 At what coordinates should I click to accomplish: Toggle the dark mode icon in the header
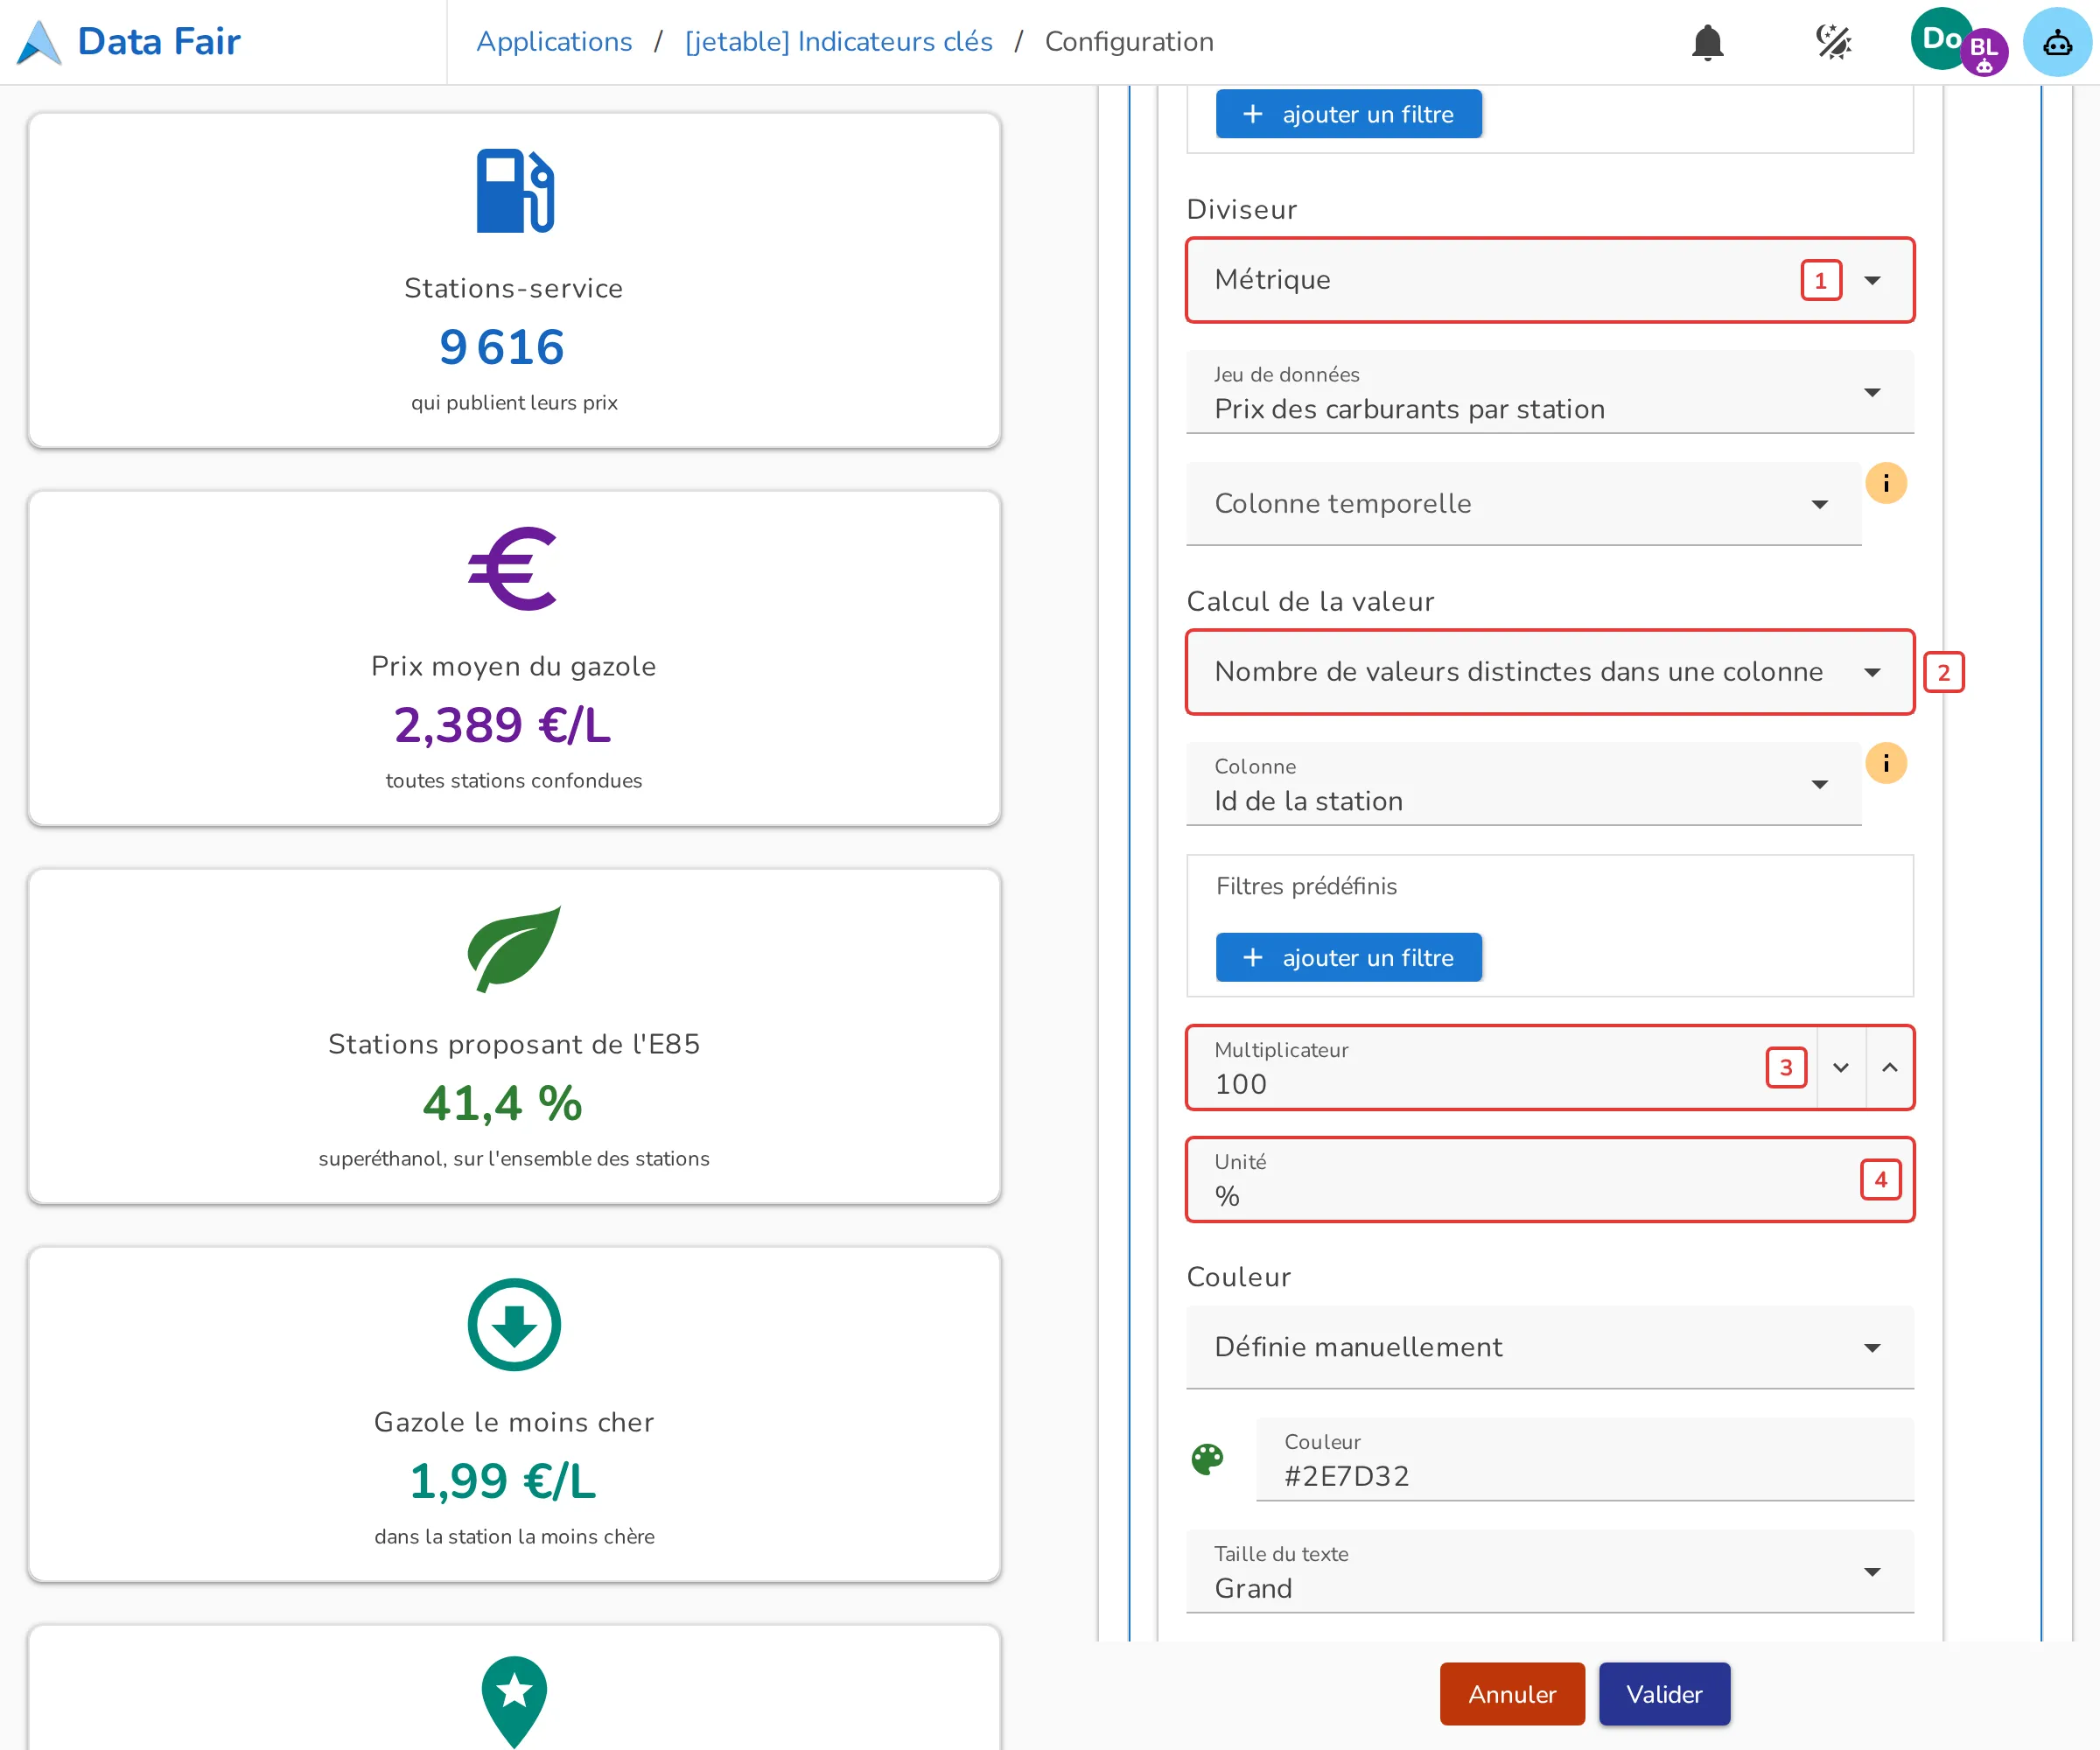point(1833,42)
